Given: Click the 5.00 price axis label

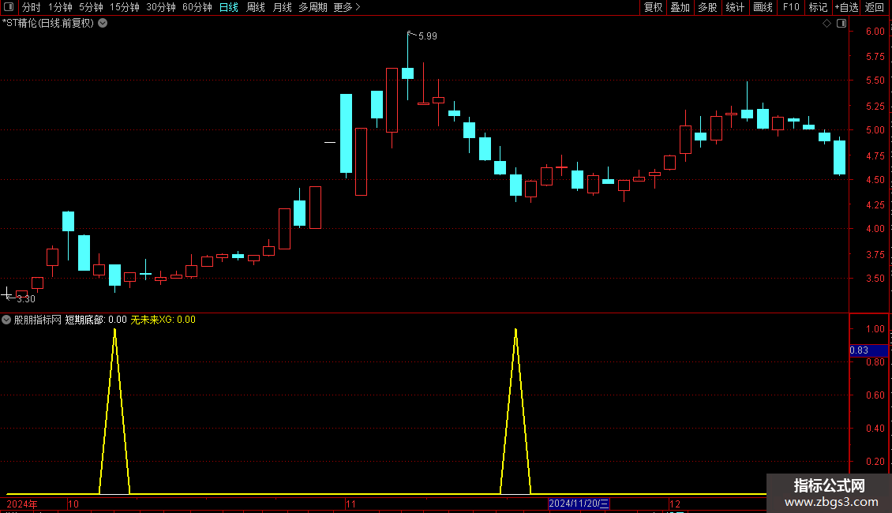Looking at the screenshot, I should click(875, 129).
